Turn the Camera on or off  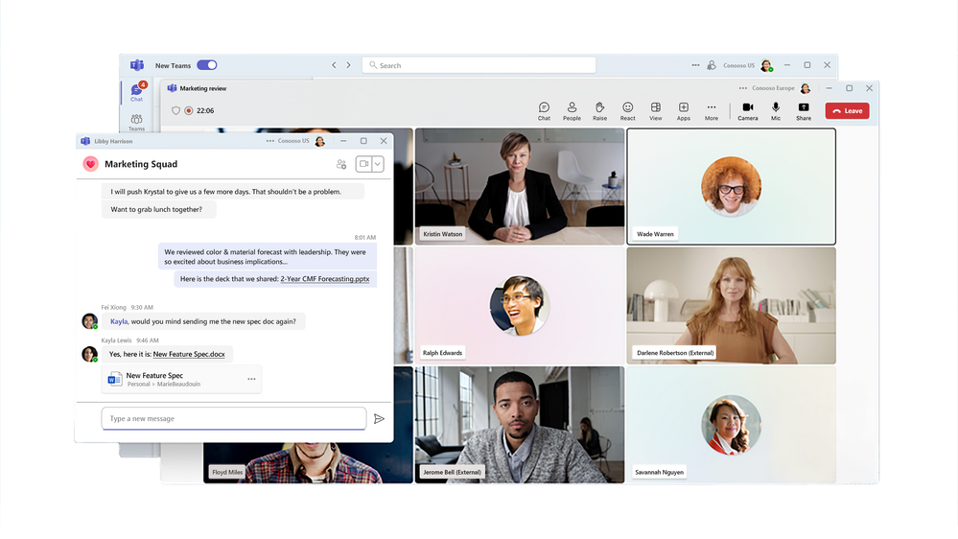click(747, 110)
